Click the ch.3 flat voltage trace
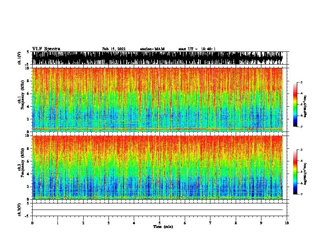 tap(157, 210)
